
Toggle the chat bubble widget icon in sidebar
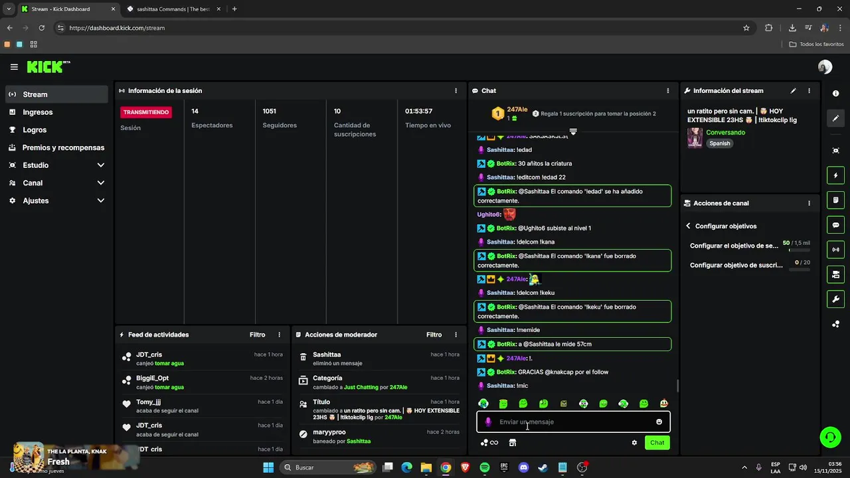point(835,225)
